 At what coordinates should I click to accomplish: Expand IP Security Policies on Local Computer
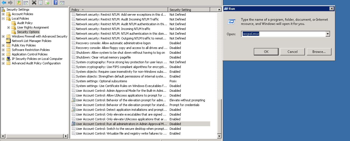tap(3, 59)
